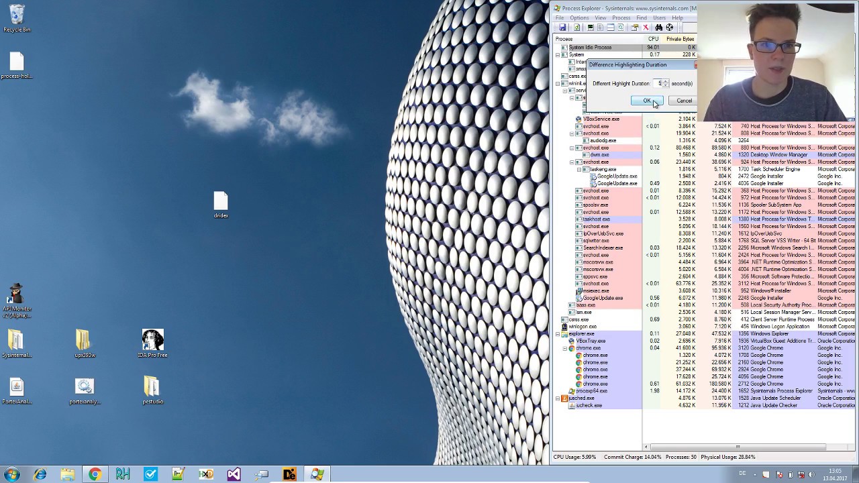Click the Action Center flag tray icon

point(779,474)
